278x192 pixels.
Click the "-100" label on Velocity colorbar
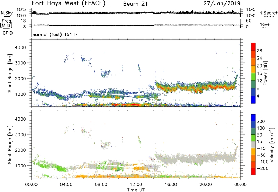(262, 162)
